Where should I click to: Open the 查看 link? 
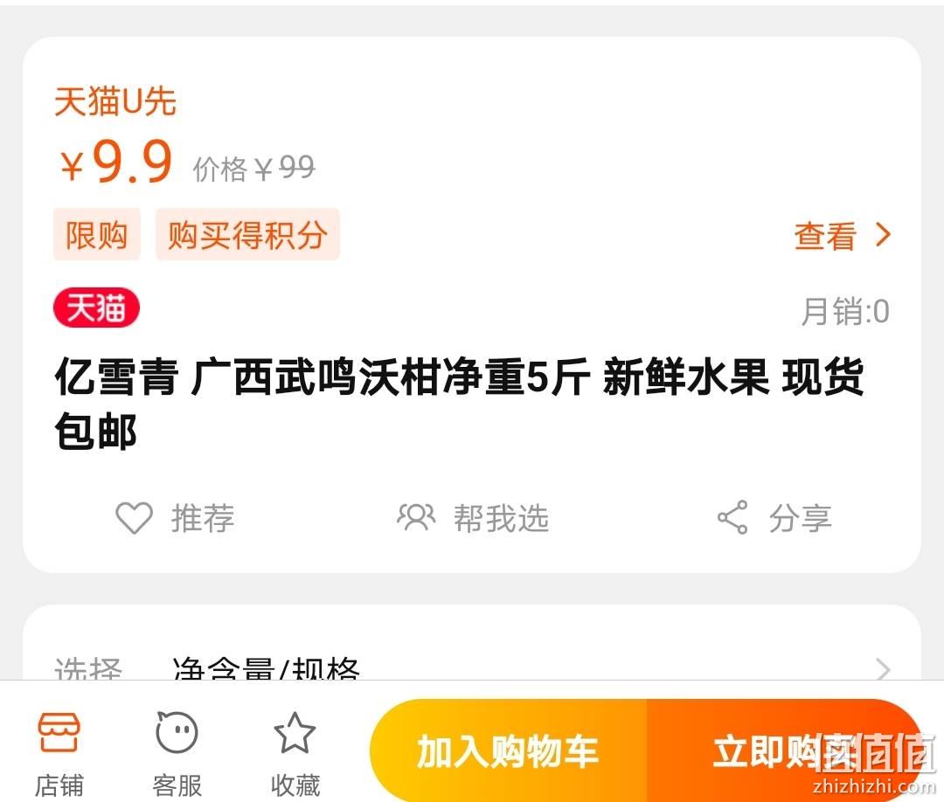825,235
